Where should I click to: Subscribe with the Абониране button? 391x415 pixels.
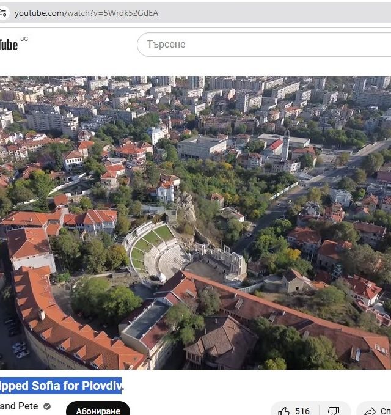98,409
